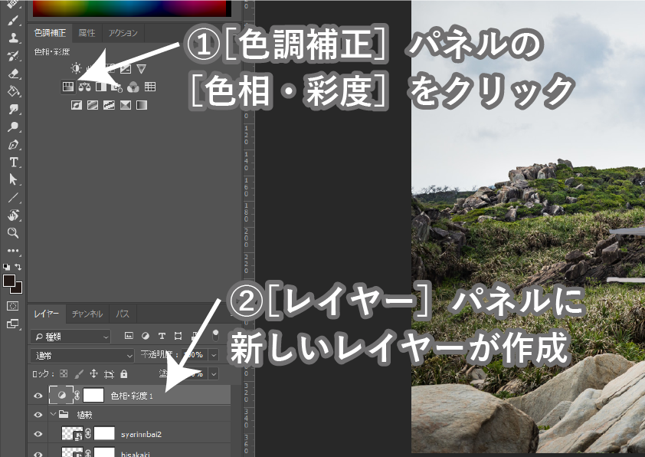The height and width of the screenshot is (457, 645).
Task: Prevent auto-nesting into artboards lock
Action: pos(109,374)
